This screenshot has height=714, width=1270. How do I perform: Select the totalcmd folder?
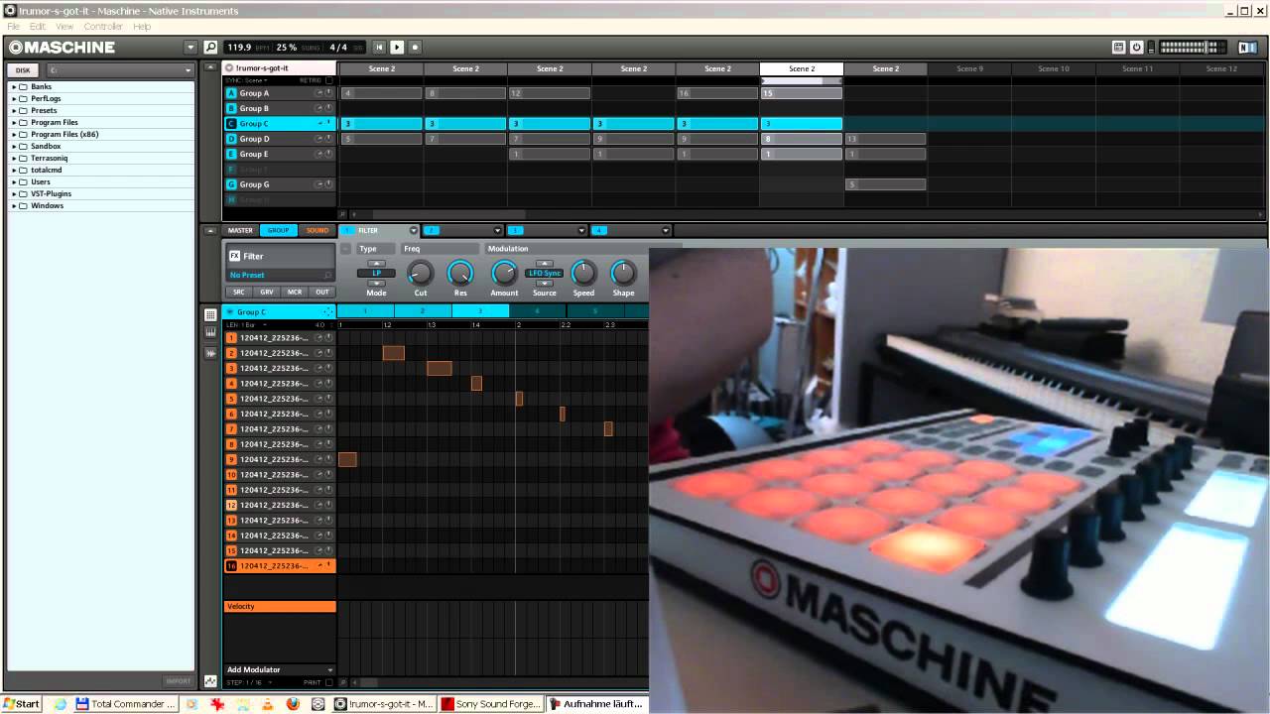tap(46, 170)
